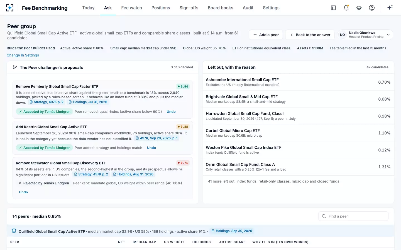Open the Holdings, Sep 30, 2026 citation

tap(232, 231)
